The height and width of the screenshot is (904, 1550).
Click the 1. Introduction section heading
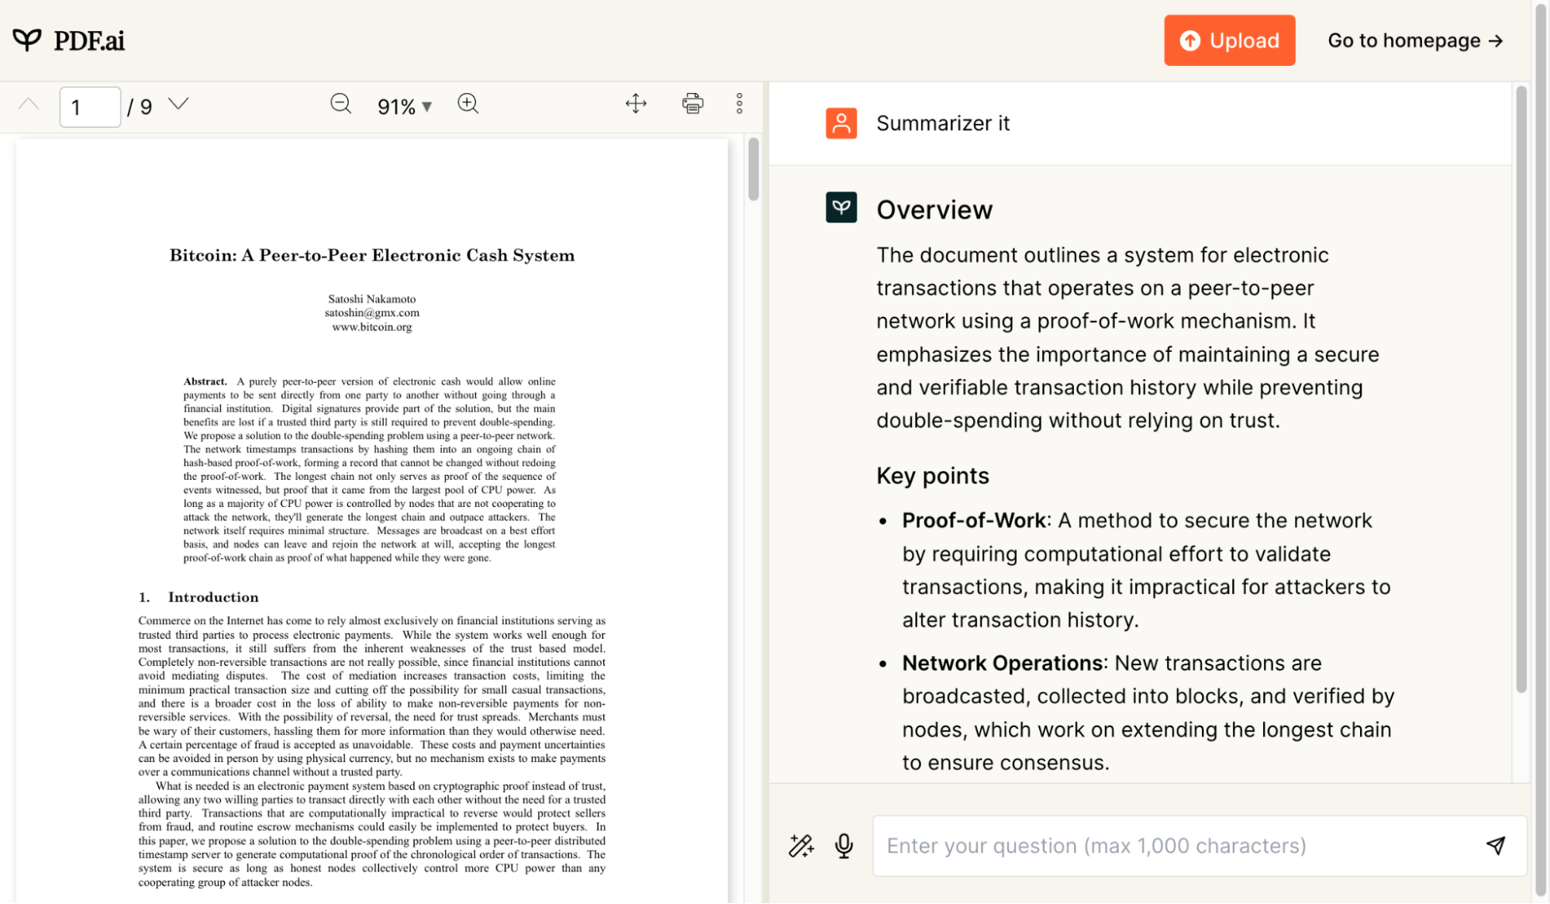[x=198, y=597]
